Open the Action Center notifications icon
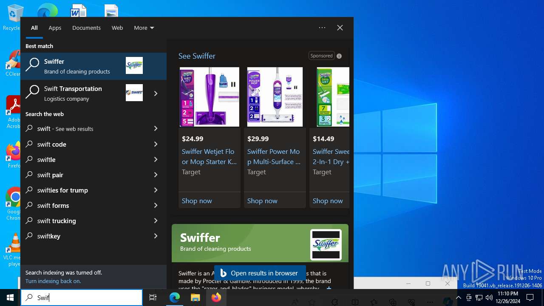Screen dimensions: 544x306 530,297
